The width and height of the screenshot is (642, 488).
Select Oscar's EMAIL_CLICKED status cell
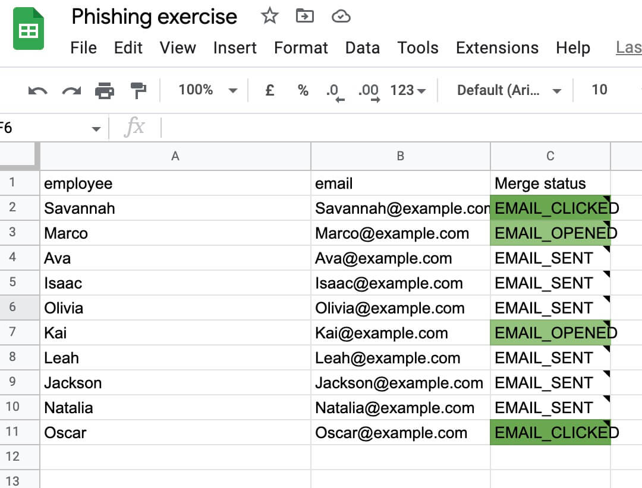[550, 433]
